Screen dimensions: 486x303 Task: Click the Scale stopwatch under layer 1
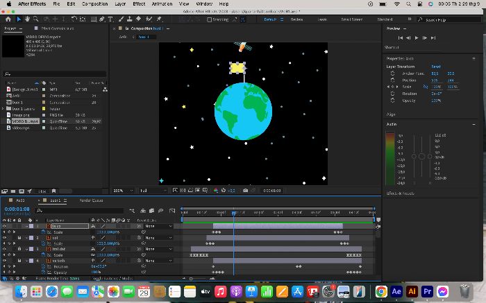click(44, 232)
